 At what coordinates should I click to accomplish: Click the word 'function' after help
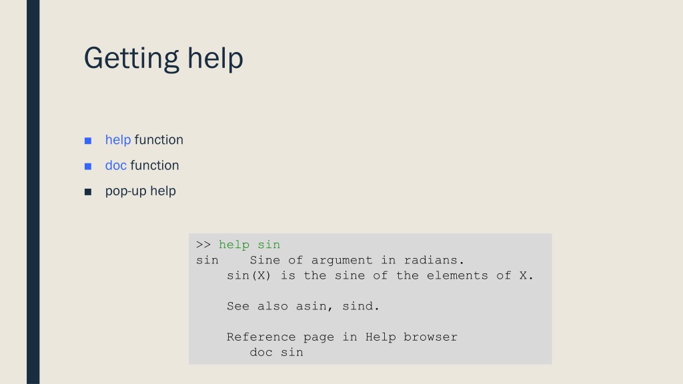tap(159, 140)
